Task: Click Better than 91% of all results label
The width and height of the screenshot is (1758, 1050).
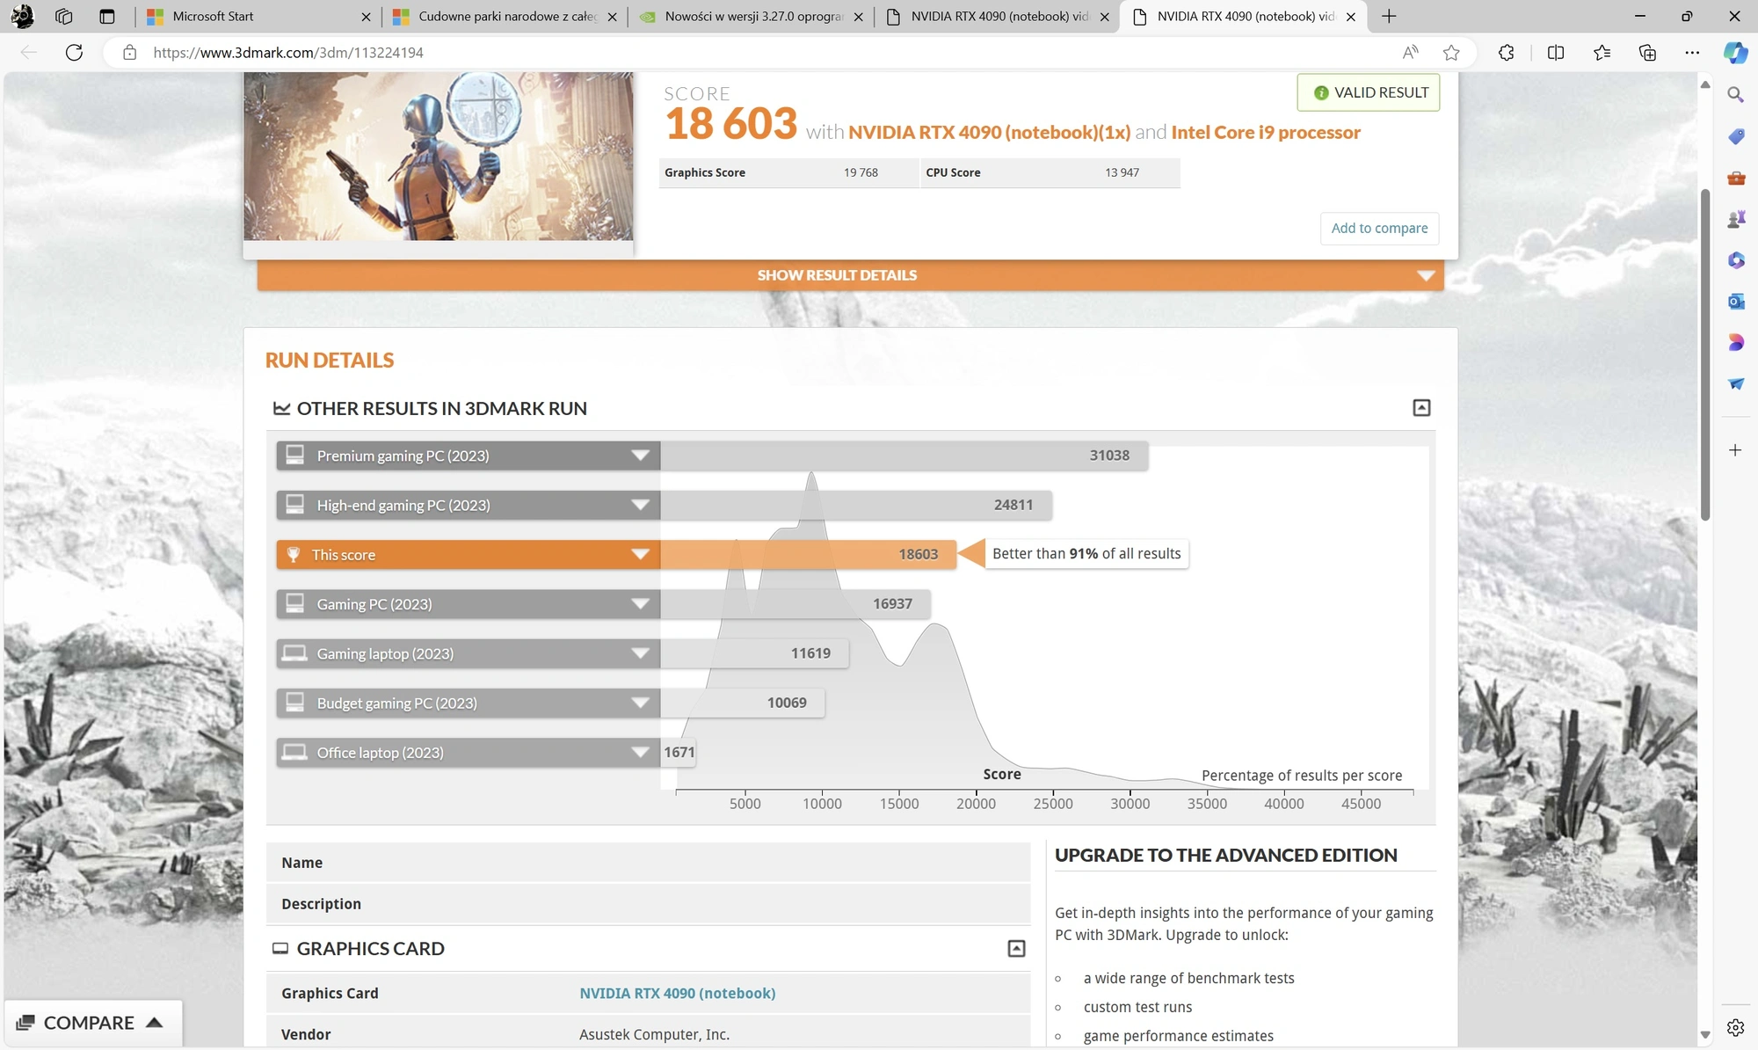Action: [1086, 554]
